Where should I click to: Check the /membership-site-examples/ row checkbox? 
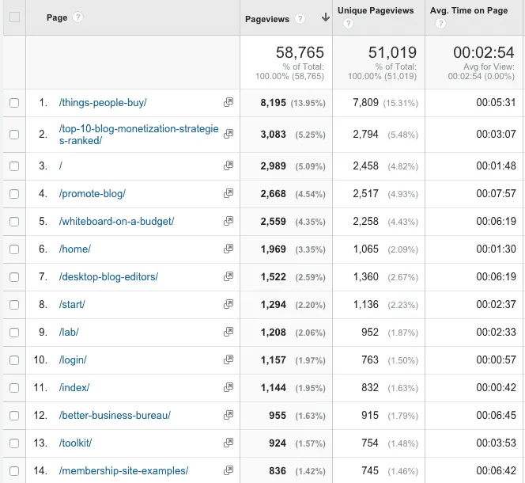14,471
